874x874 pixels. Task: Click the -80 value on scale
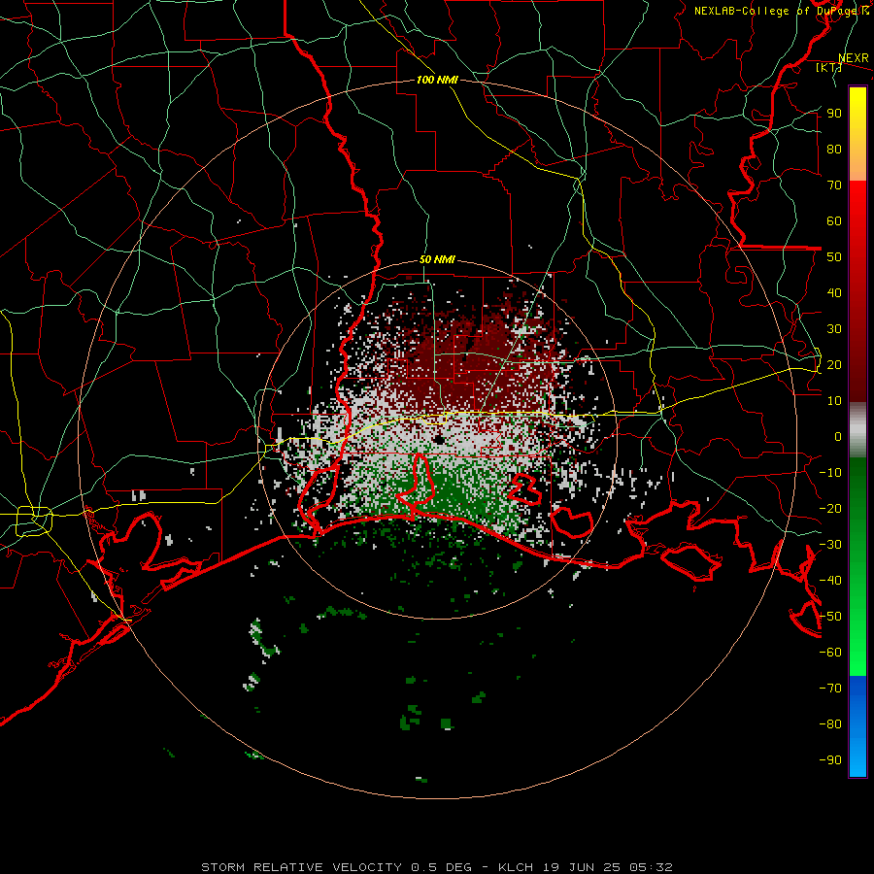coord(830,724)
